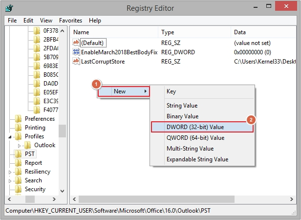Click the folder icon next to Report
301x220 pixels.
(18, 163)
